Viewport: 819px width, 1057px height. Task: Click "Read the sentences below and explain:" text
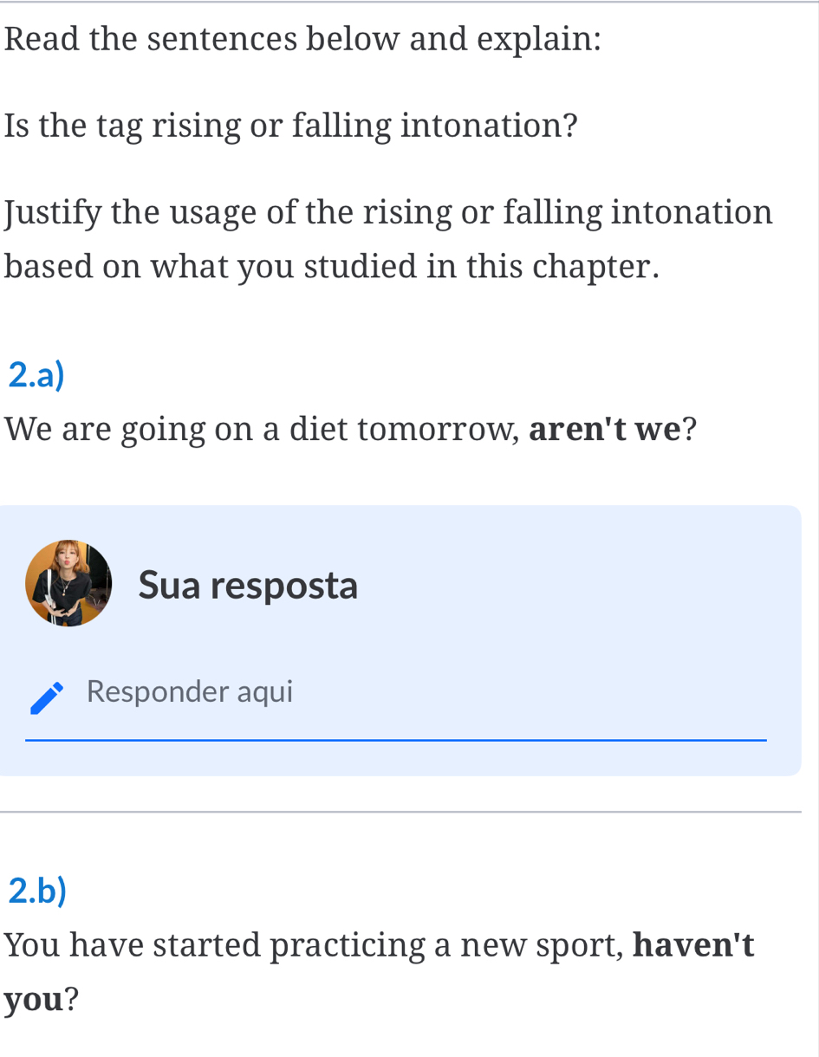pyautogui.click(x=302, y=39)
